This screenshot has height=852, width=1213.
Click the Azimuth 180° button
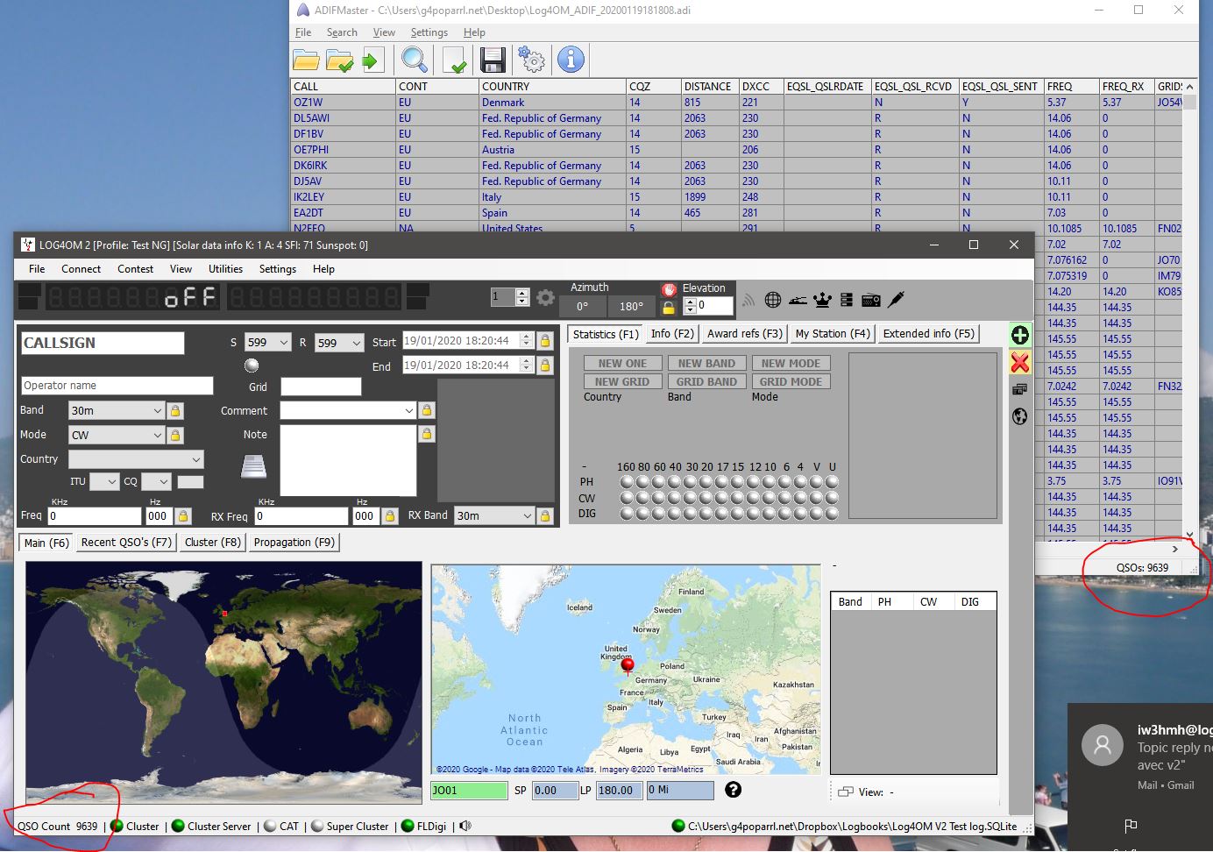[631, 307]
